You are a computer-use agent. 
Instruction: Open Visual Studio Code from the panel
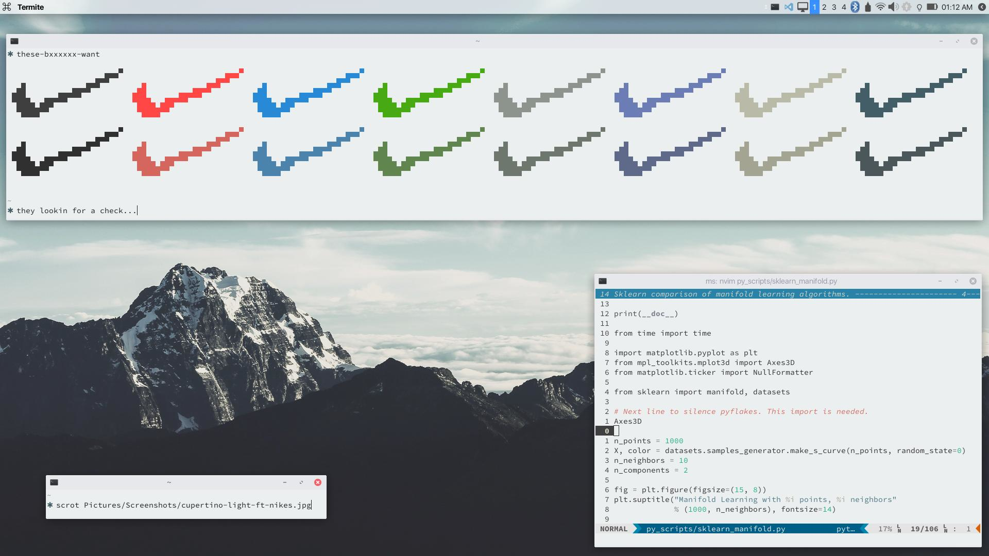[789, 7]
